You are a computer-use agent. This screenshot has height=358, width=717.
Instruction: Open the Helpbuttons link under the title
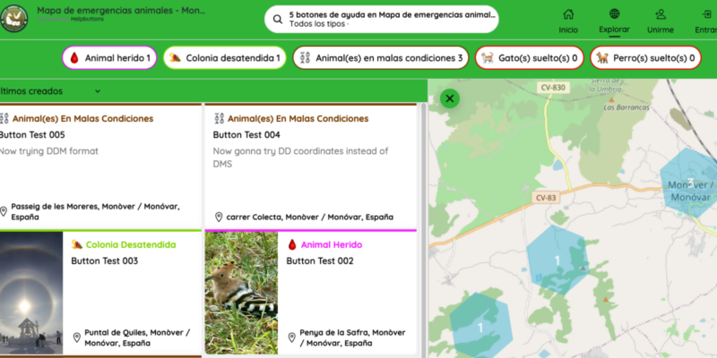click(87, 19)
